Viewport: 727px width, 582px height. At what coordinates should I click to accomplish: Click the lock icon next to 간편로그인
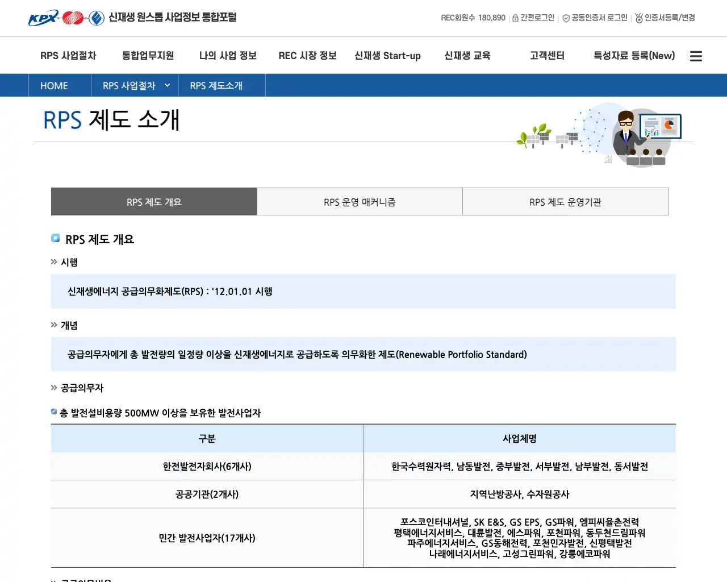coord(515,18)
